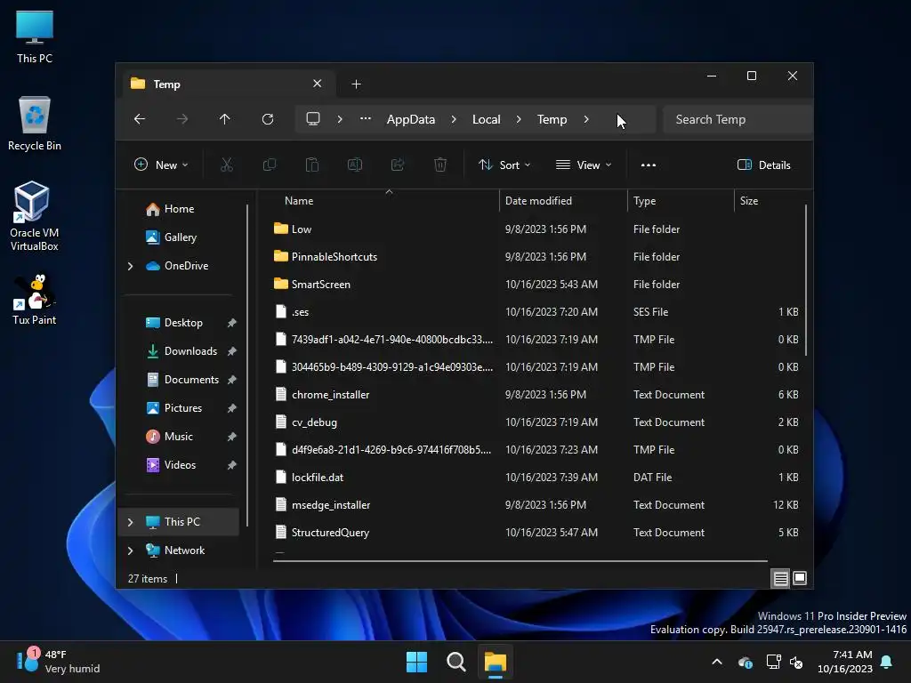Screen dimensions: 911x683
Task: Select the SmartScreen folder
Action: 320,285
